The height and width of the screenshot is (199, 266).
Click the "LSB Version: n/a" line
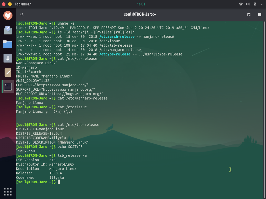[36, 160]
